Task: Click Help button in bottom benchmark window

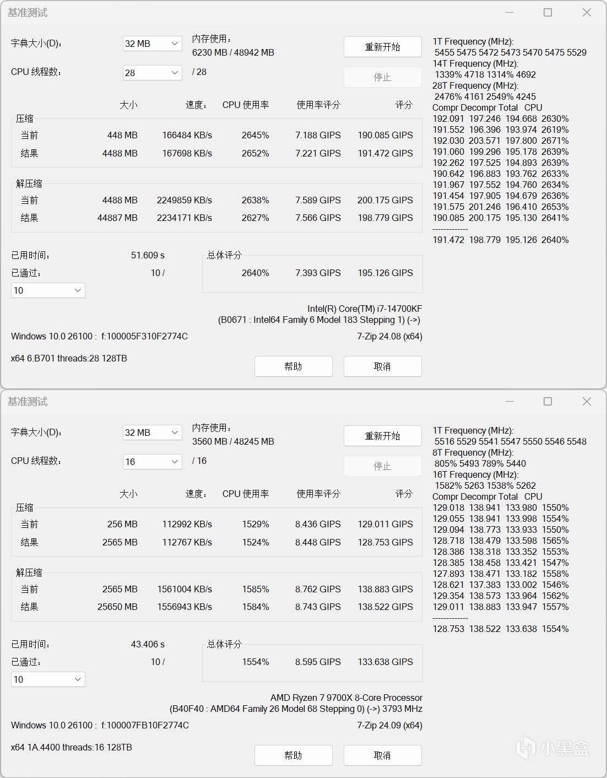Action: tap(294, 755)
